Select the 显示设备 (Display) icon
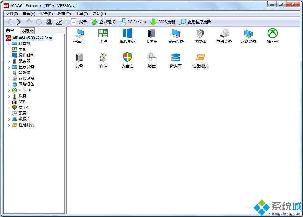The image size is (303, 217). pos(176,35)
